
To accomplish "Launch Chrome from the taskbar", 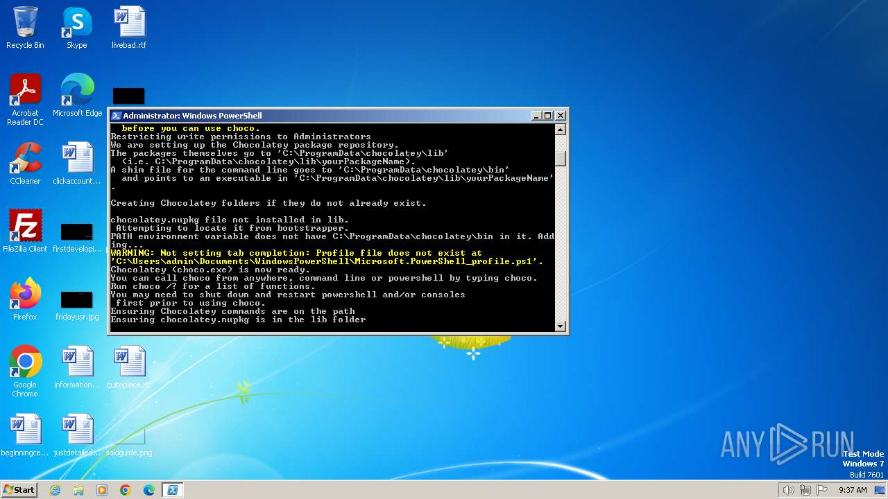I will pyautogui.click(x=126, y=490).
